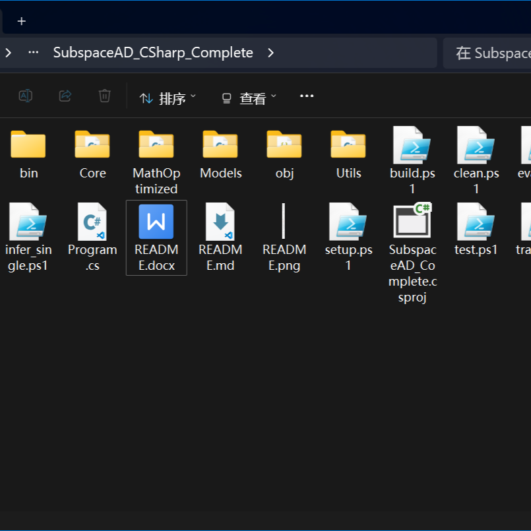Click the SubspaceAD_CSharp_Complete breadcrumb
The height and width of the screenshot is (531, 531).
pyautogui.click(x=153, y=53)
